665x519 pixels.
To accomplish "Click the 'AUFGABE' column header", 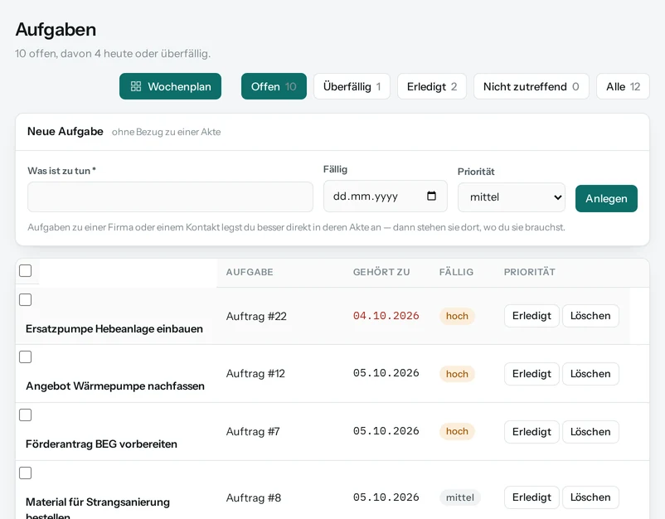I will (x=250, y=272).
